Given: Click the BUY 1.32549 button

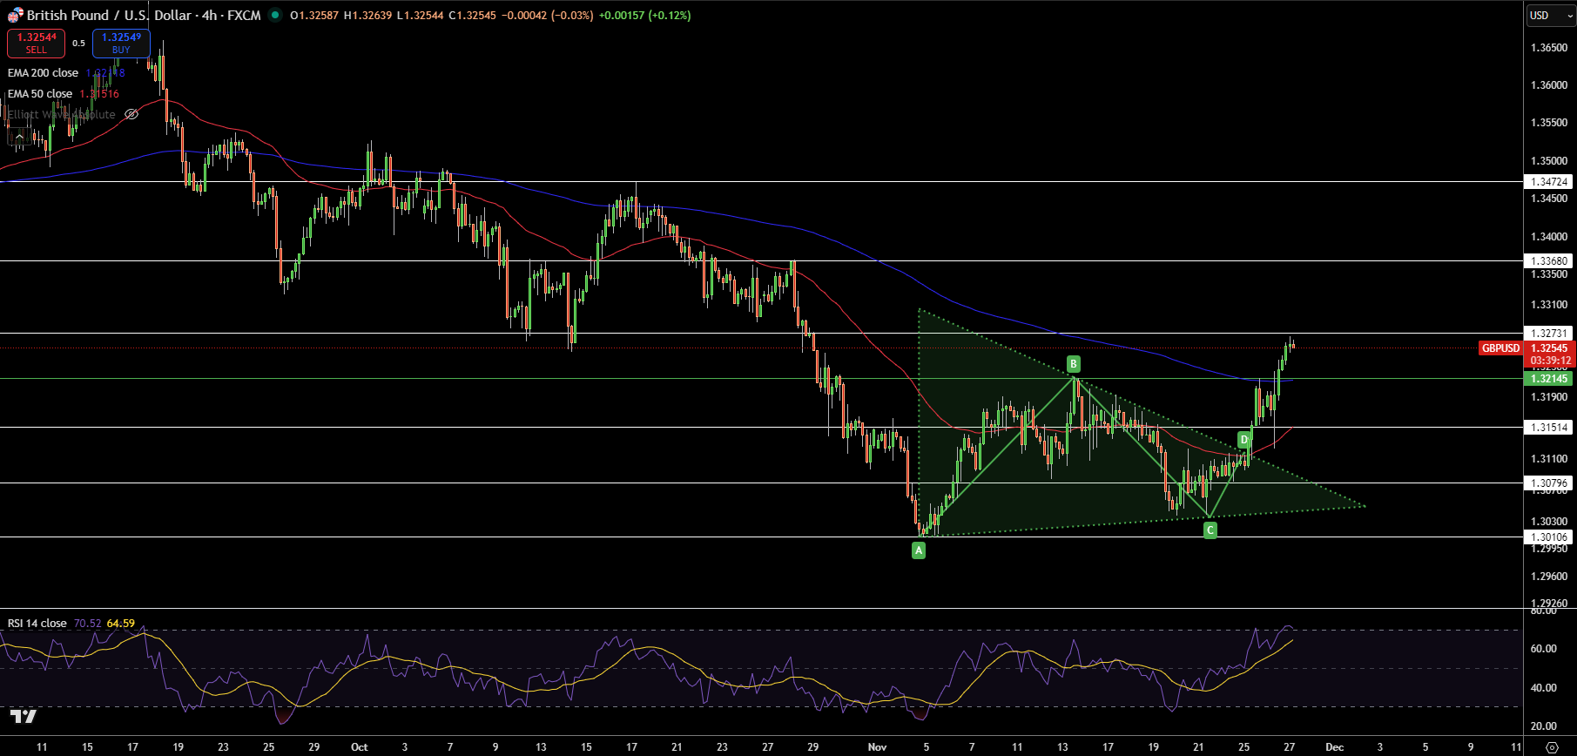Looking at the screenshot, I should (121, 43).
